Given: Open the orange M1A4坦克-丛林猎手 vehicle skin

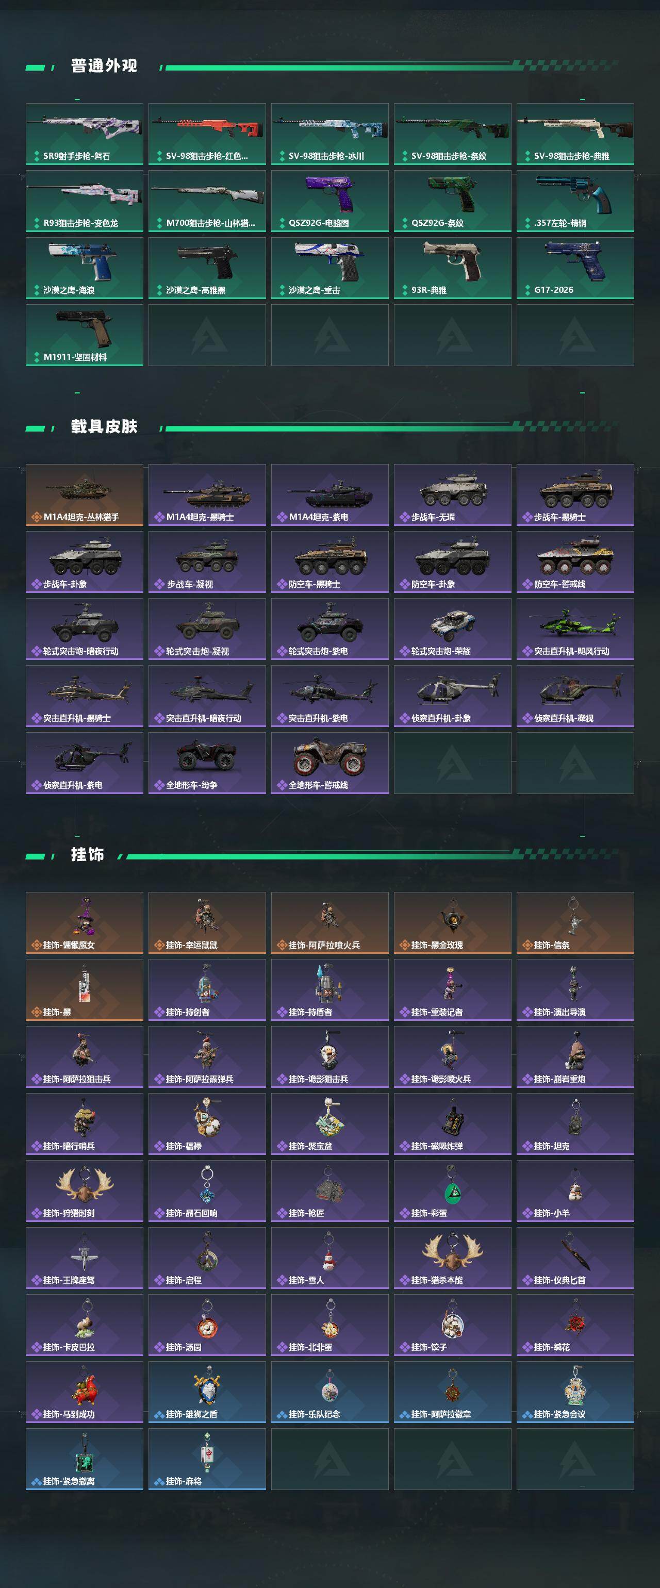Looking at the screenshot, I should click(85, 495).
